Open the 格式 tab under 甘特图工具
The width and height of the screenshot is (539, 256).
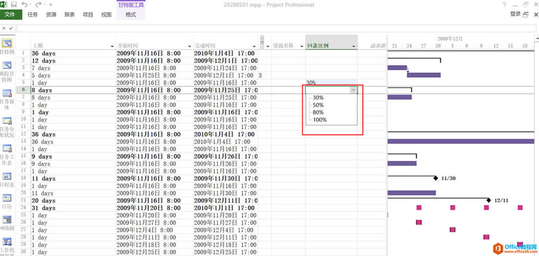pos(130,15)
